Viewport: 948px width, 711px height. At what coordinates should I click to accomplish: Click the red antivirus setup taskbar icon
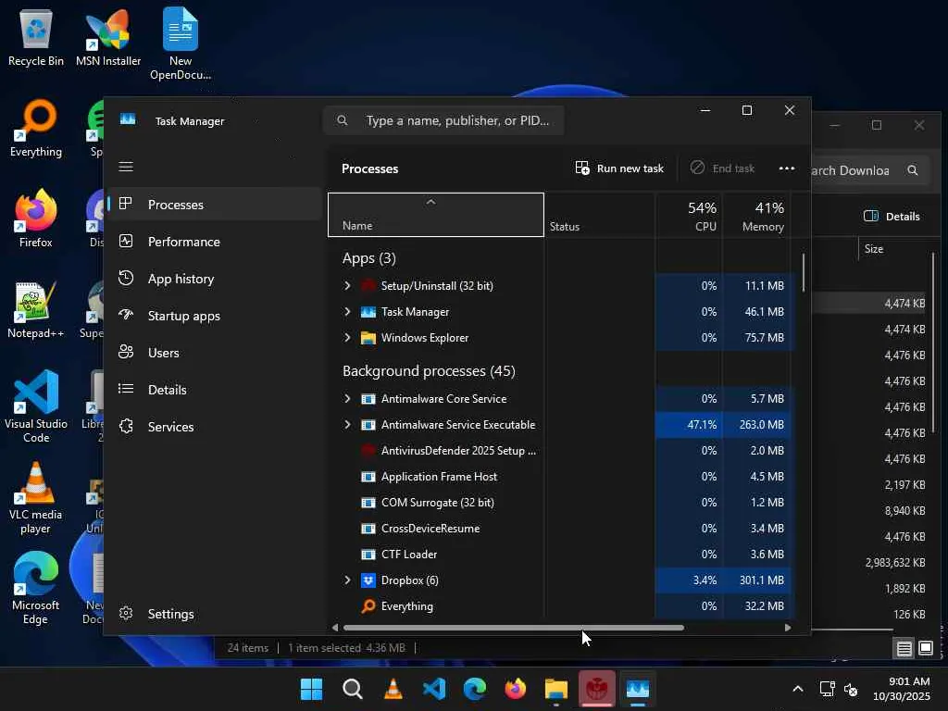click(x=597, y=689)
